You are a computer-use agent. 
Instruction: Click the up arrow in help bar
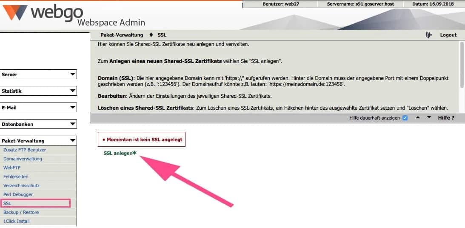pos(418,117)
